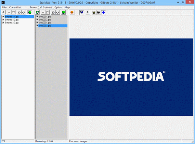Click Darkening : 2 / 85 status text
The height and width of the screenshot is (144, 195).
44,141
